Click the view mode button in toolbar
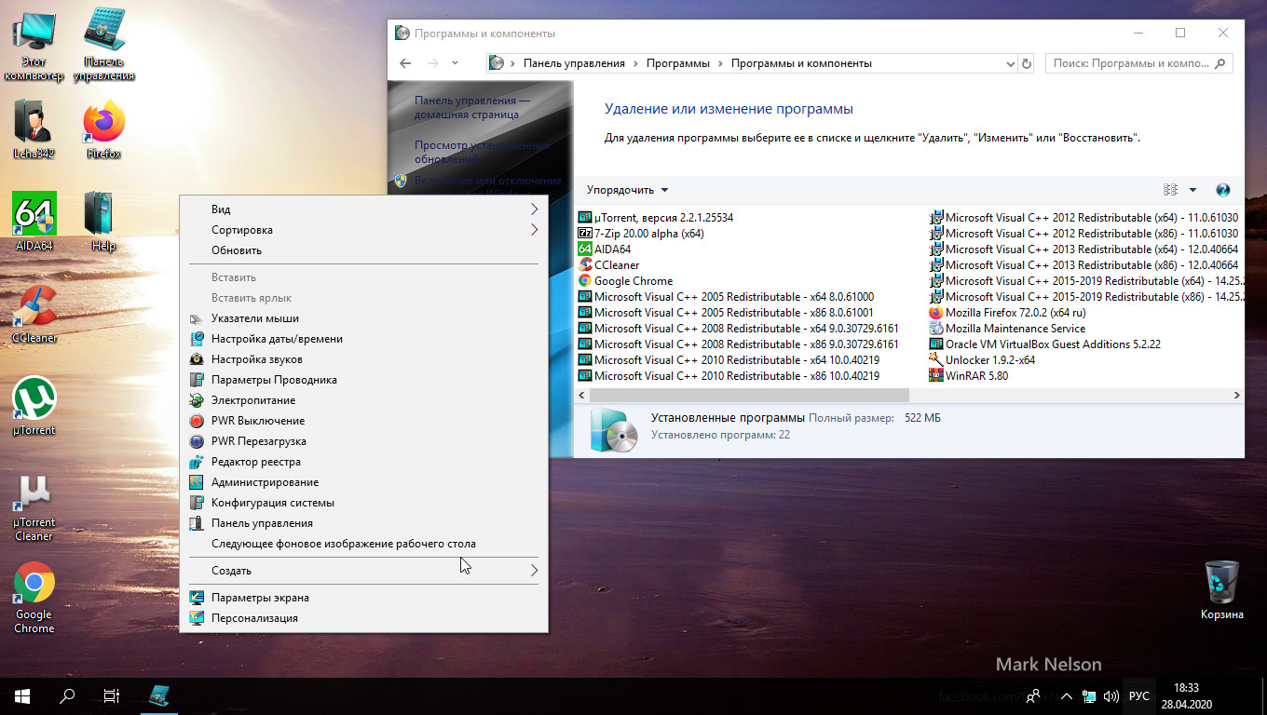Image resolution: width=1267 pixels, height=715 pixels. click(x=1171, y=190)
